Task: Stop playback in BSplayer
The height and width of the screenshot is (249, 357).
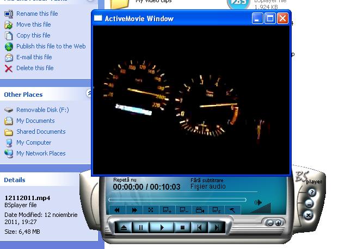Action: tap(182, 227)
